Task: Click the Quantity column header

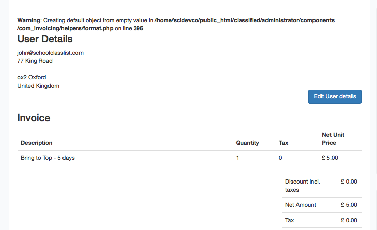Action: click(x=247, y=143)
